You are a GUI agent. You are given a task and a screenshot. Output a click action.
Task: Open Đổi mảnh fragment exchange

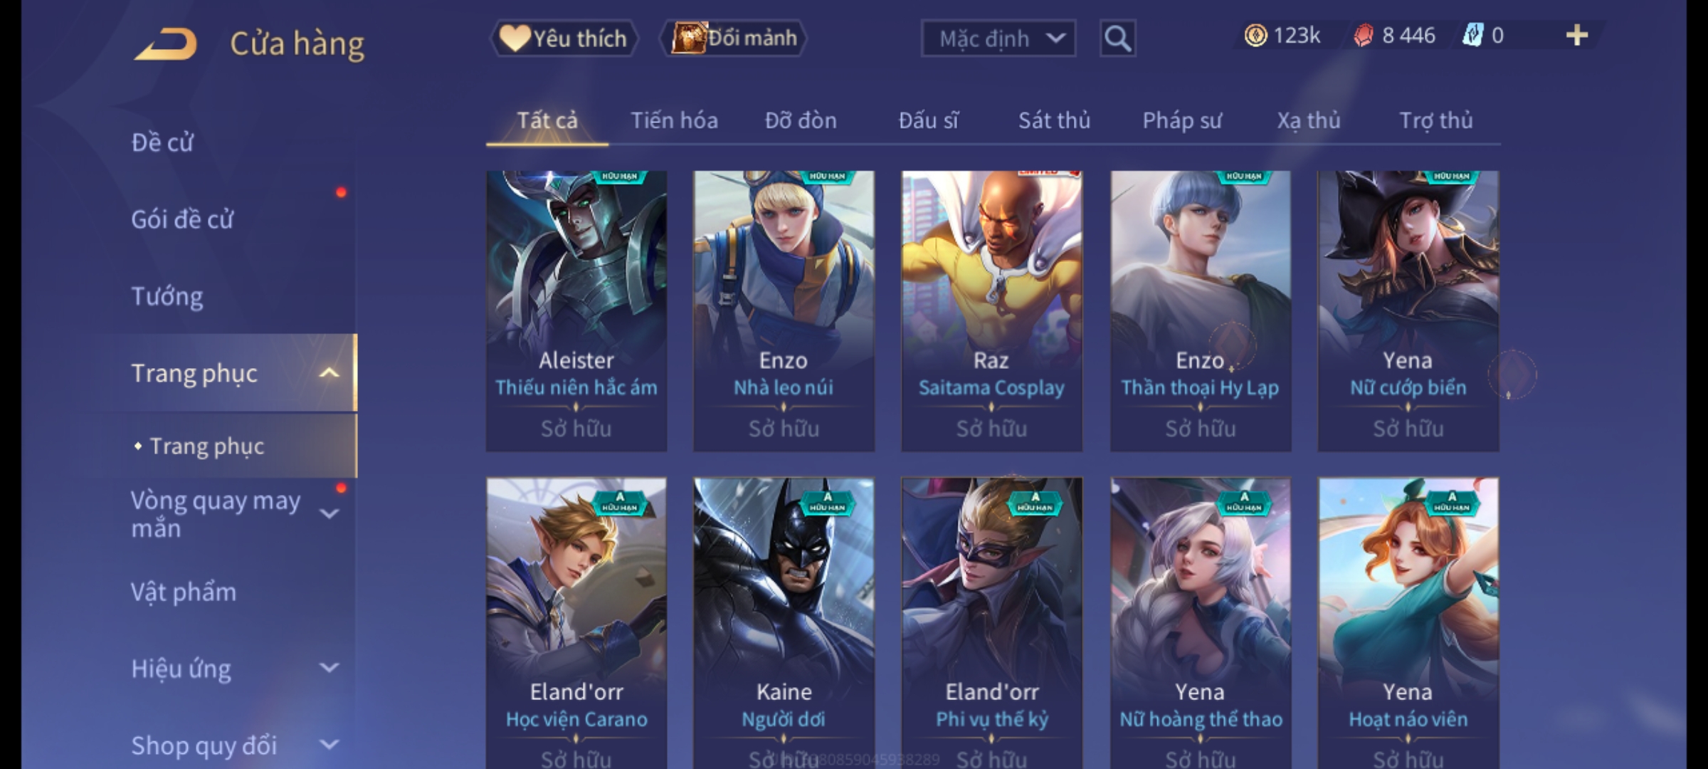734,38
